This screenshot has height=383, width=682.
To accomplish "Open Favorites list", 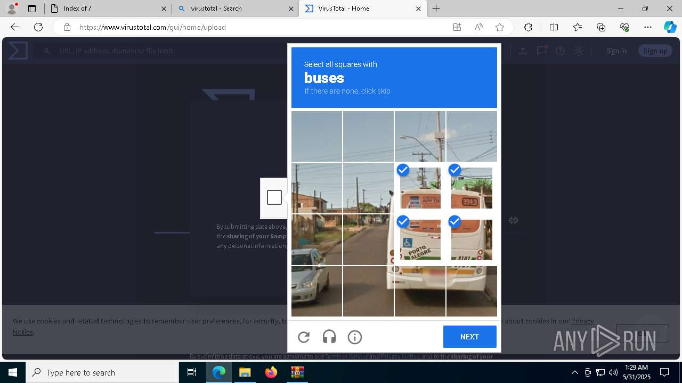I will point(578,27).
